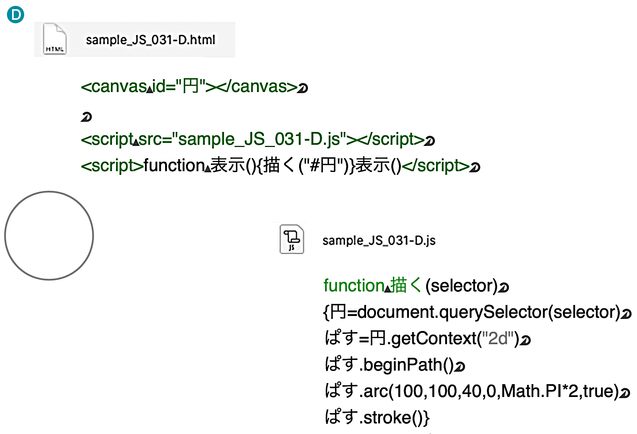Click the JS scroll file icon
637x434 pixels.
click(x=292, y=239)
